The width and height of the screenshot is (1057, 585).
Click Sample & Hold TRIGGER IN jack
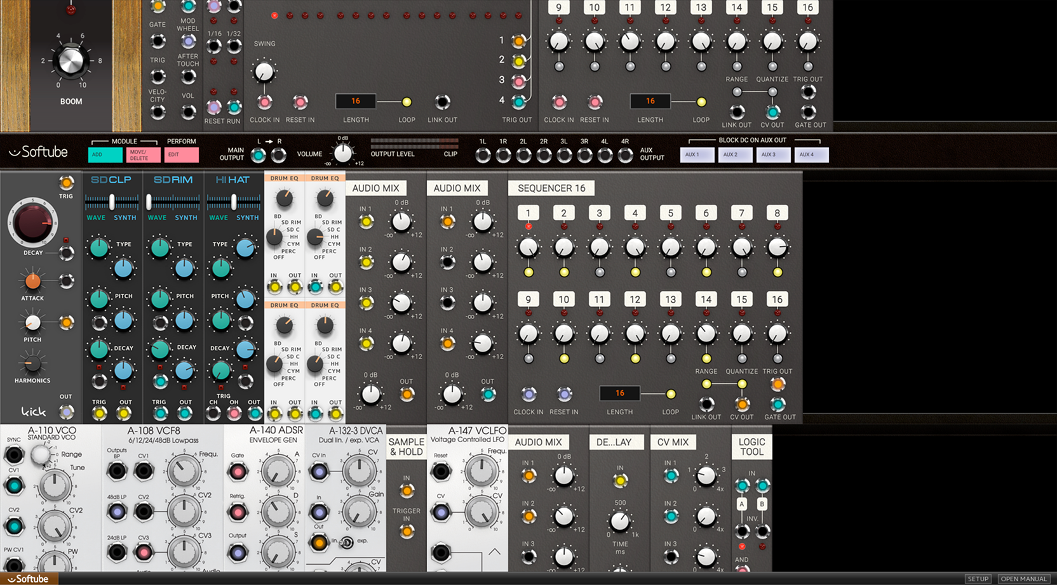407,531
